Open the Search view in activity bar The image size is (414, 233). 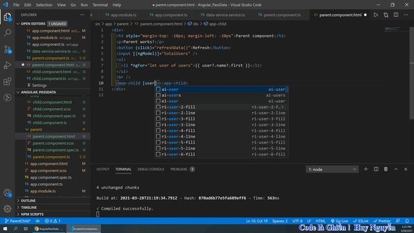(x=7, y=33)
